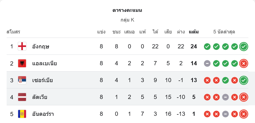This screenshot has height=123, width=255.
Task: Click Andorra's flag icon
Action: point(22,114)
